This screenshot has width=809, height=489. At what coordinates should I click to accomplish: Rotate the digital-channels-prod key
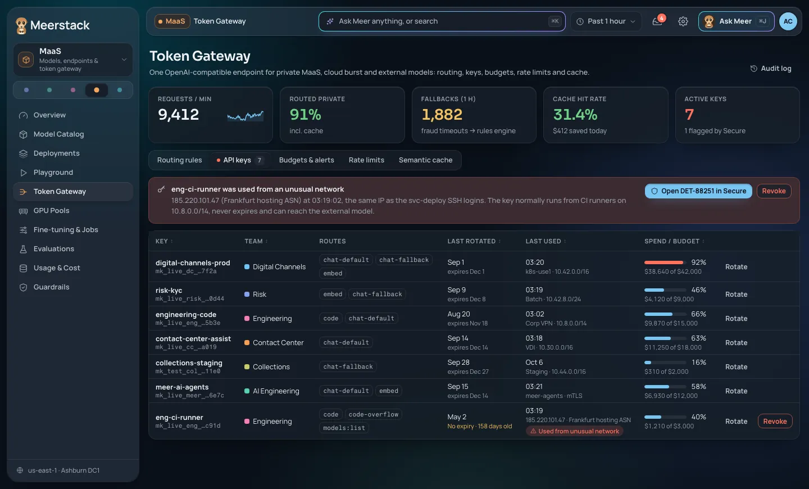[x=736, y=267]
